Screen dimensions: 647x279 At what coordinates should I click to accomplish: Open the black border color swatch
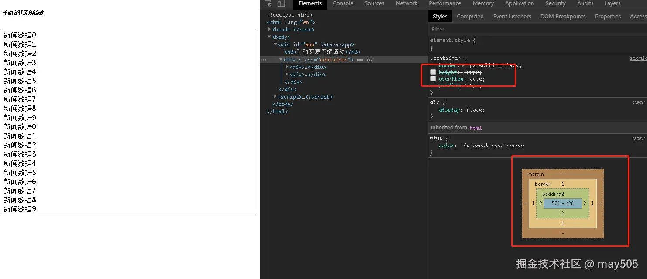(500, 65)
